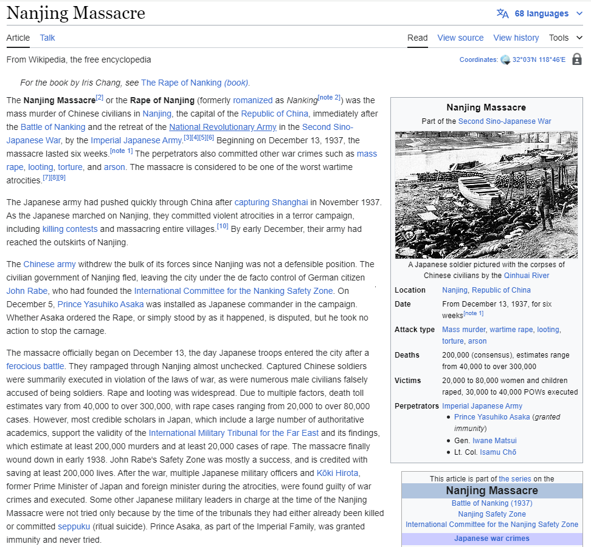This screenshot has width=591, height=547.
Task: Click citation reference [7]
Action: coord(46,177)
